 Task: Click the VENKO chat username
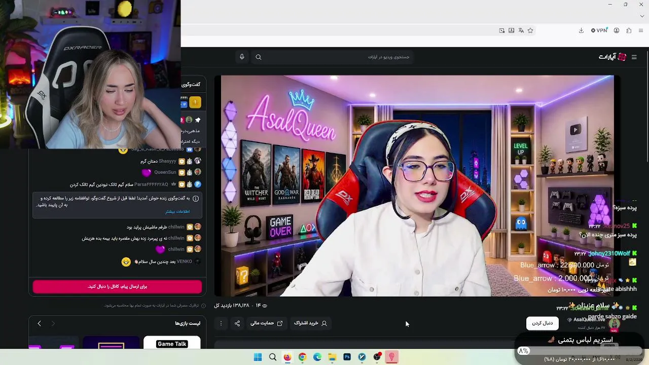(x=185, y=262)
